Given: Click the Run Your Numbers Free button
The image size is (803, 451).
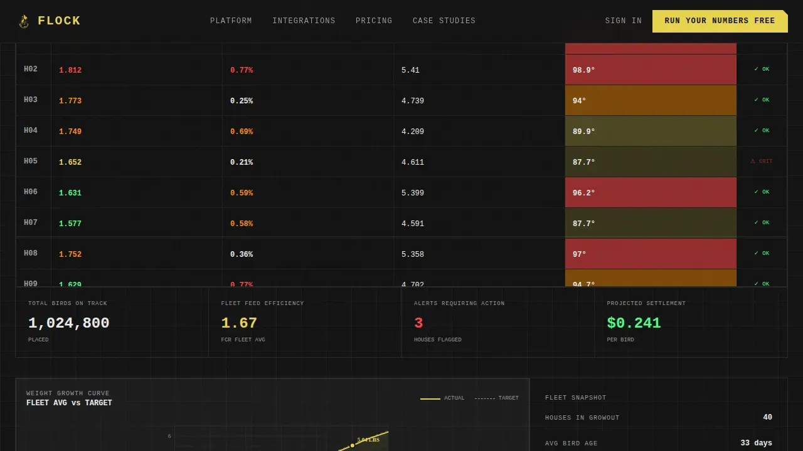Looking at the screenshot, I should point(720,21).
